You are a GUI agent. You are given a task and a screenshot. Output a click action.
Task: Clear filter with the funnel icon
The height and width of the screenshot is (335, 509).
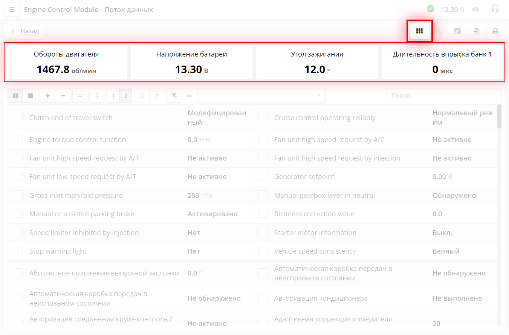pyautogui.click(x=174, y=96)
